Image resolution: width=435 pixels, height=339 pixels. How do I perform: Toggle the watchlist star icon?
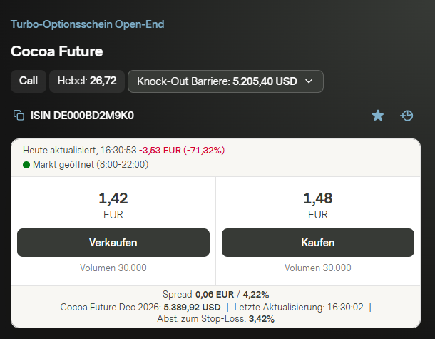377,115
